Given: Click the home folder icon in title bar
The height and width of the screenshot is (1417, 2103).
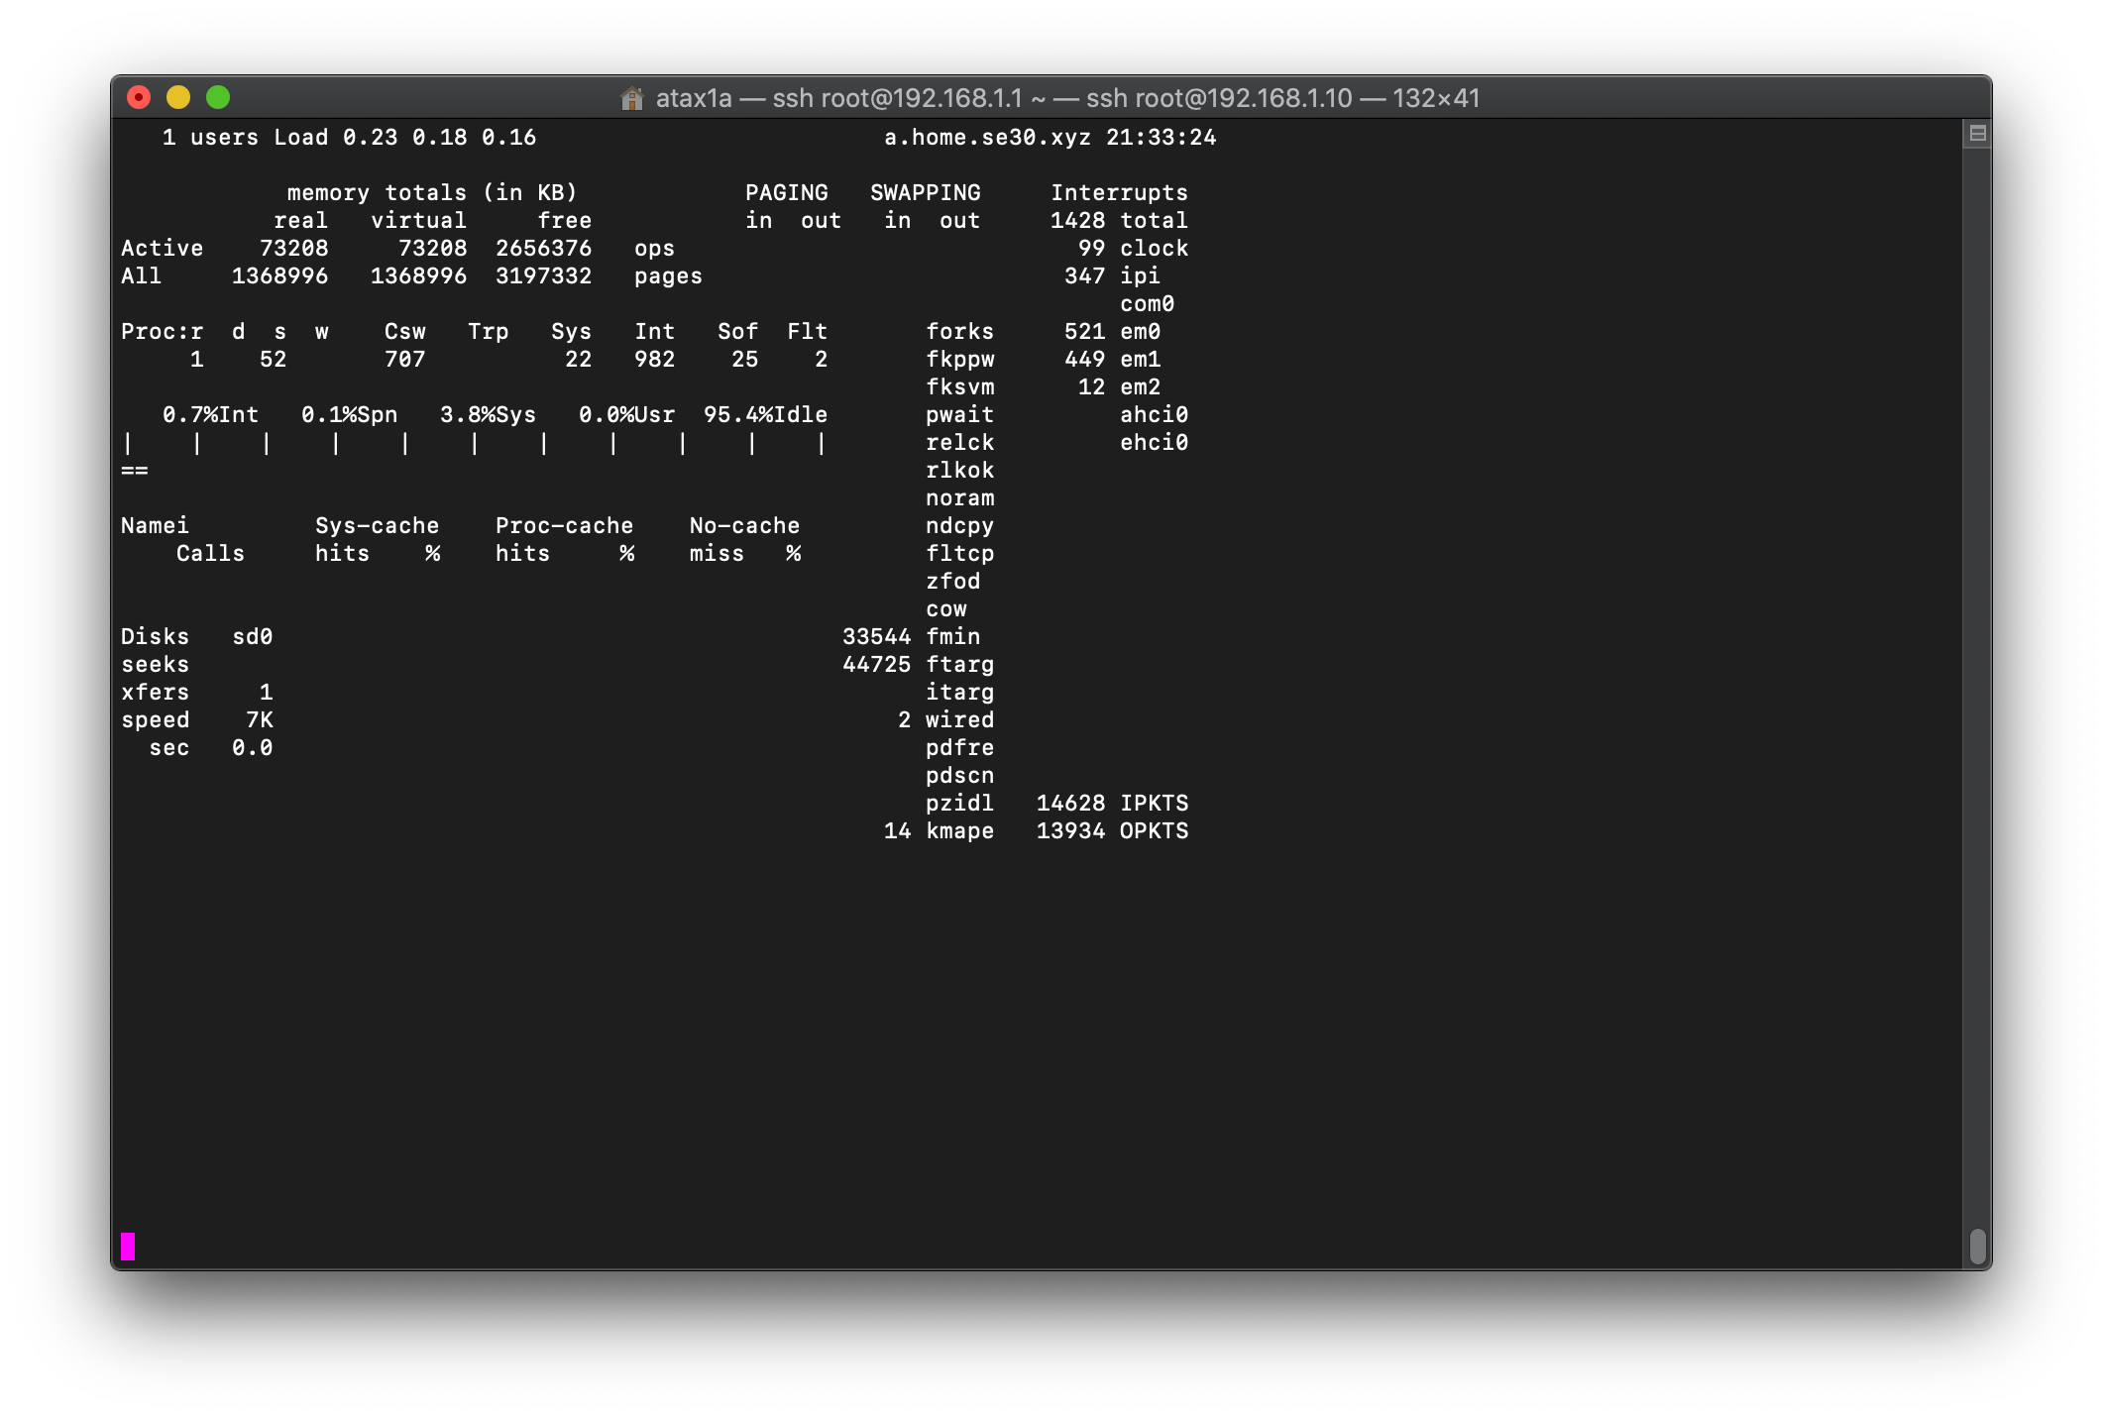Looking at the screenshot, I should [x=631, y=98].
